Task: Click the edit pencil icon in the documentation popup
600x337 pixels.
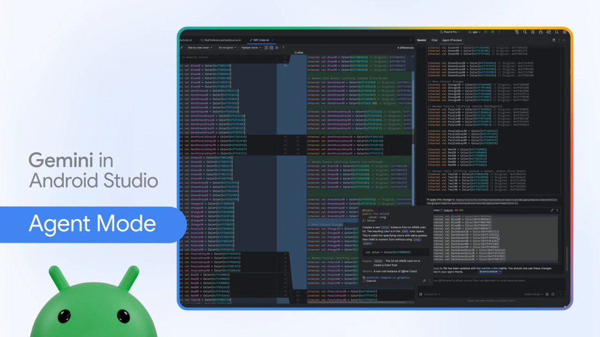Action: [x=424, y=281]
